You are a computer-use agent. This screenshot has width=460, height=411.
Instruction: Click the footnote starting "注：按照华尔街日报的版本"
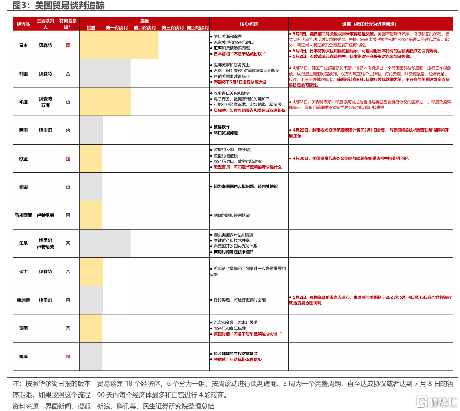(233, 389)
